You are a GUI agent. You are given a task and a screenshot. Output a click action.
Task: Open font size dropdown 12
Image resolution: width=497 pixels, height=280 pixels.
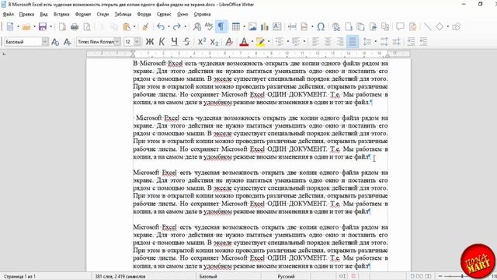(x=137, y=41)
